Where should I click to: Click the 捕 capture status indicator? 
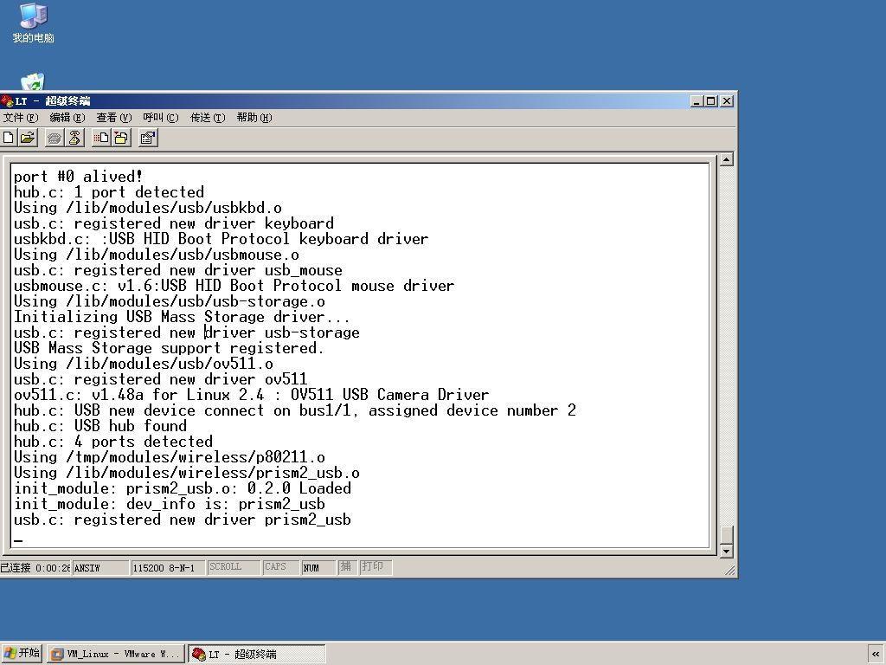[x=347, y=567]
